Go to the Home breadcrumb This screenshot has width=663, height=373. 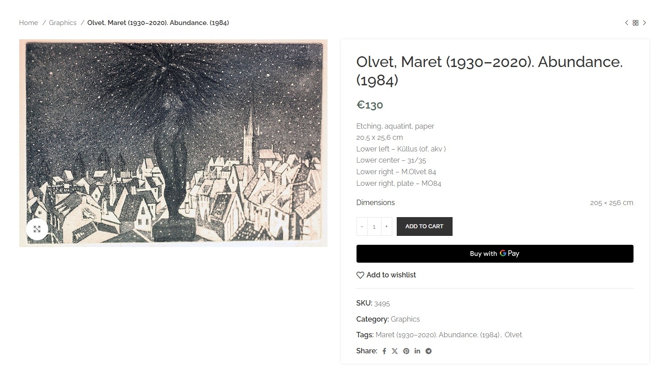[29, 23]
